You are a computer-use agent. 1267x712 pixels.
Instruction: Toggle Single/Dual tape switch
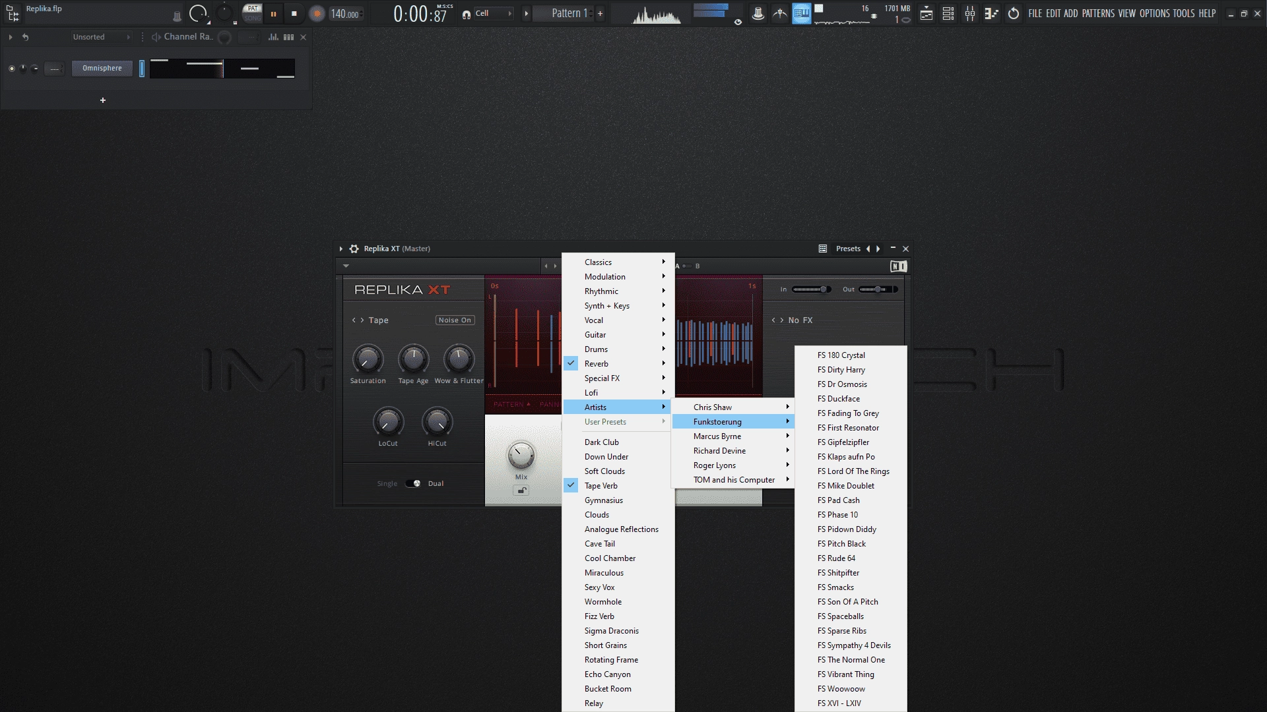413,483
